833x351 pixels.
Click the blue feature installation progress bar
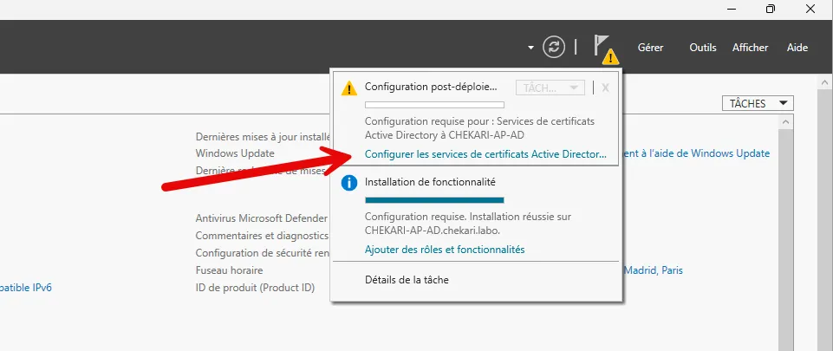pos(434,200)
